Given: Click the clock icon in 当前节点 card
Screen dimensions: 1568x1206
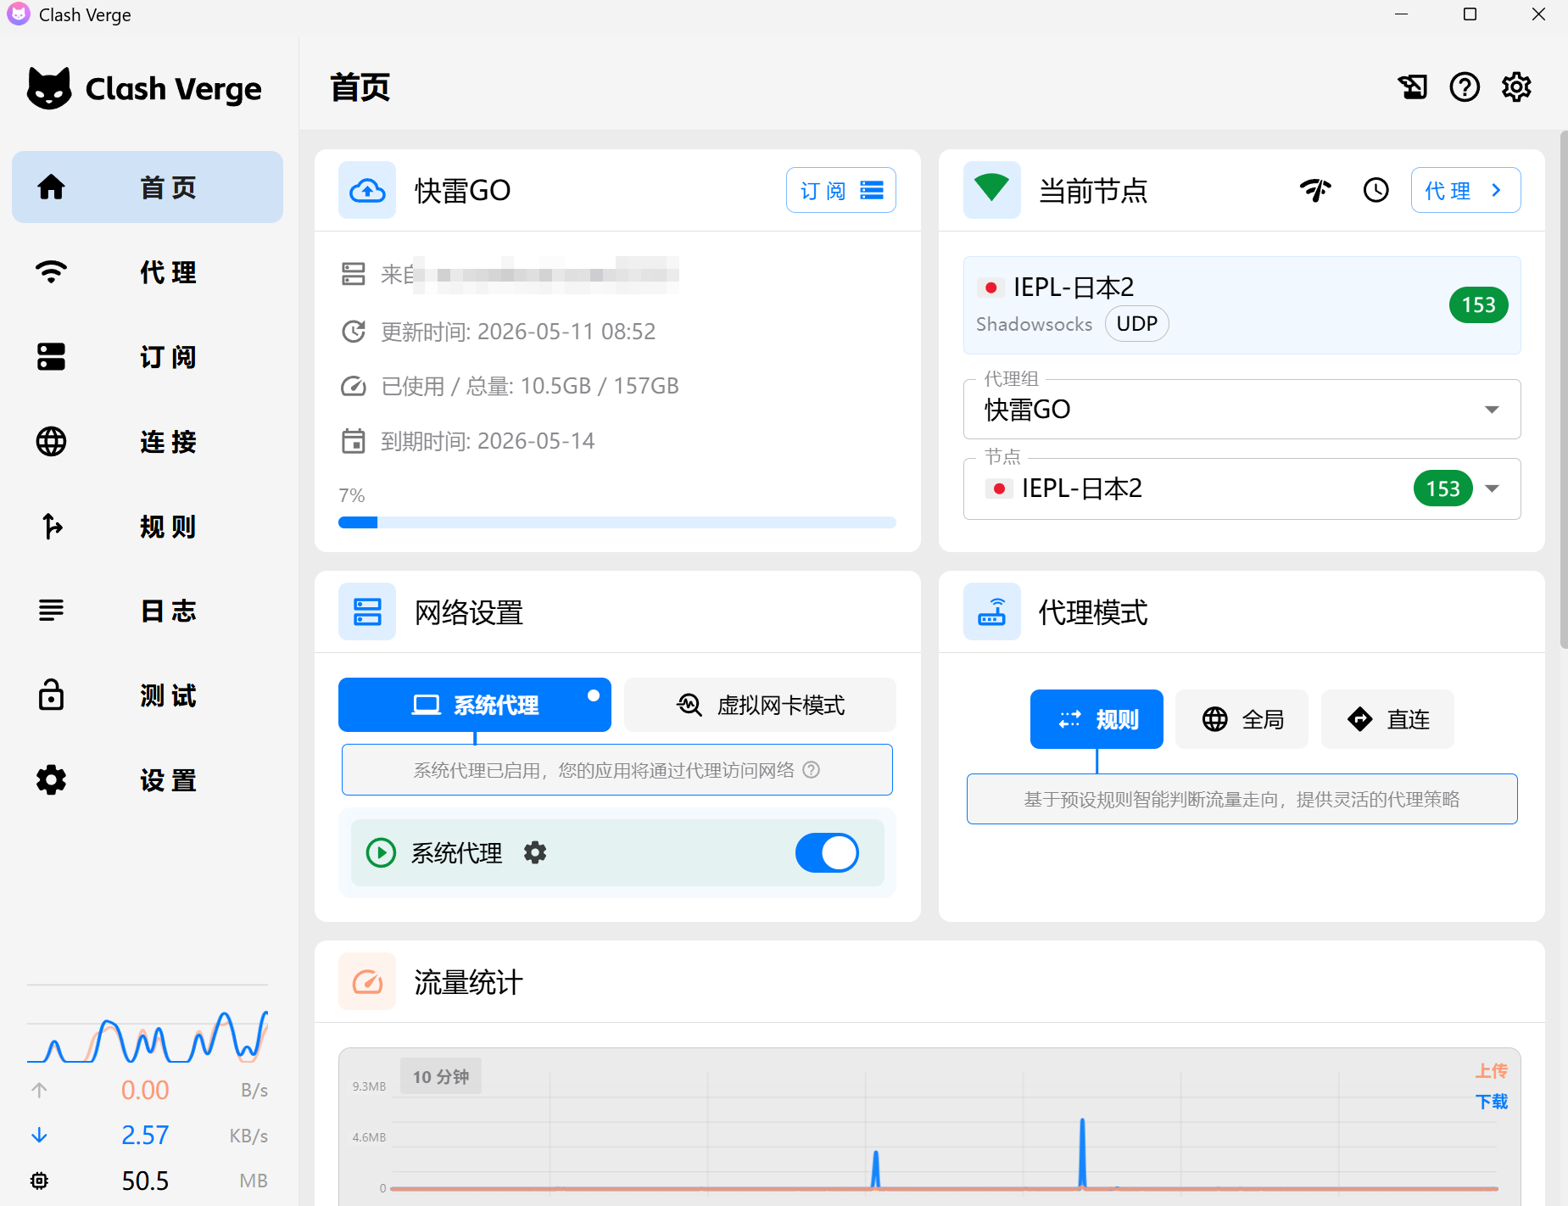Looking at the screenshot, I should click(1375, 190).
